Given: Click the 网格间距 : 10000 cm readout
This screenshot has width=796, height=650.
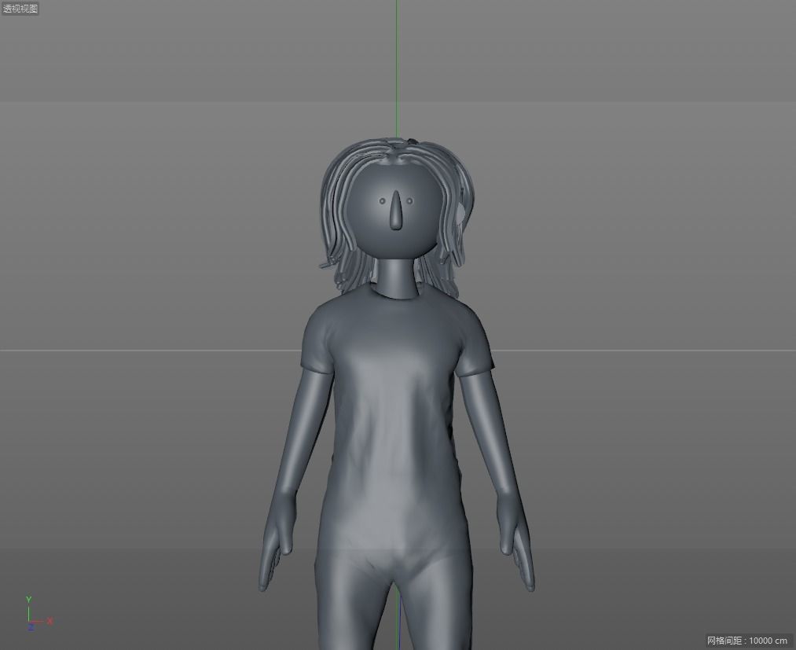Looking at the screenshot, I should [746, 641].
